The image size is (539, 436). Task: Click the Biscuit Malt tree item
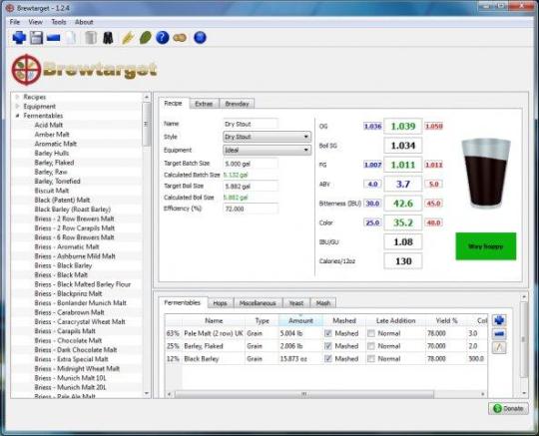click(x=52, y=191)
